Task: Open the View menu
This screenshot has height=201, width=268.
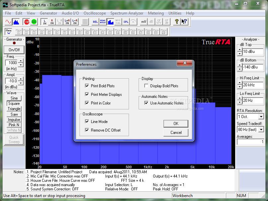Action: [31, 13]
